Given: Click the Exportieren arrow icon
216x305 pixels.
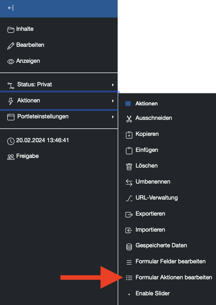Looking at the screenshot, I should 129,214.
